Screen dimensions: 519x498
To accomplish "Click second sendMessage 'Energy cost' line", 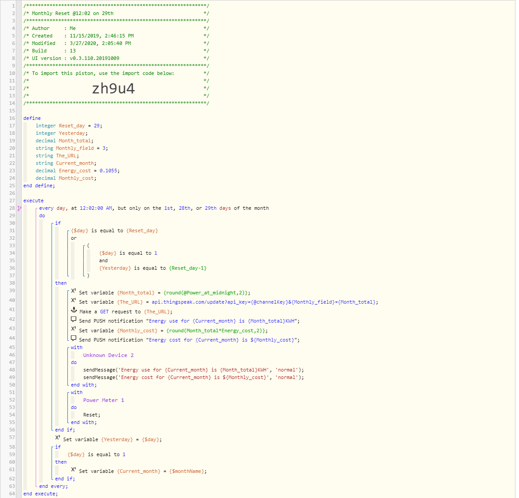I will (x=193, y=378).
